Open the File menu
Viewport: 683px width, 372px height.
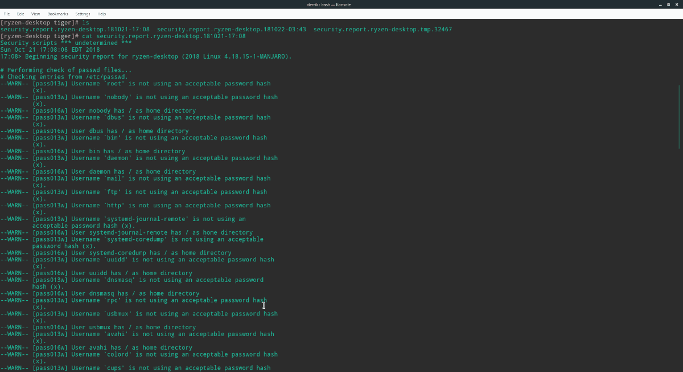pyautogui.click(x=6, y=14)
